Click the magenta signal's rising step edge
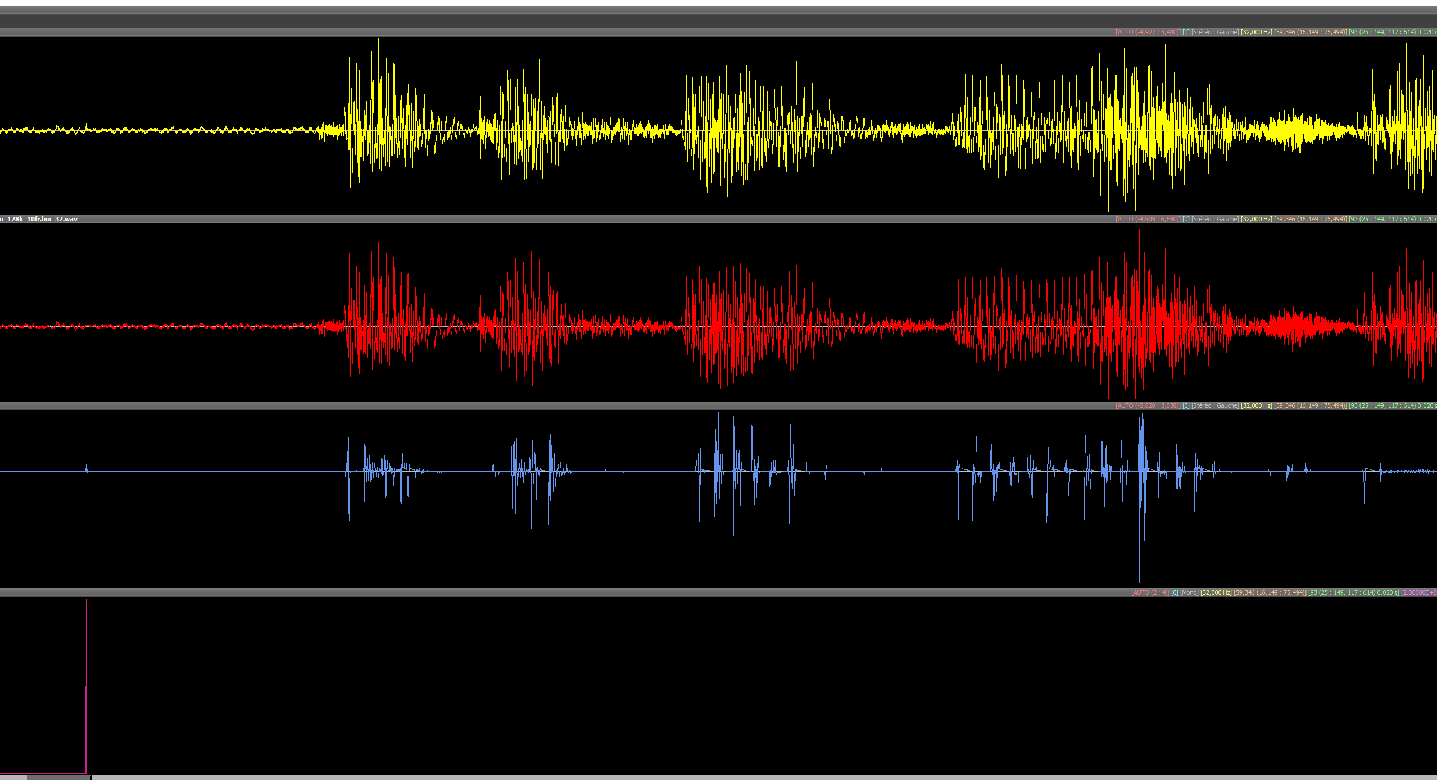 [x=87, y=685]
